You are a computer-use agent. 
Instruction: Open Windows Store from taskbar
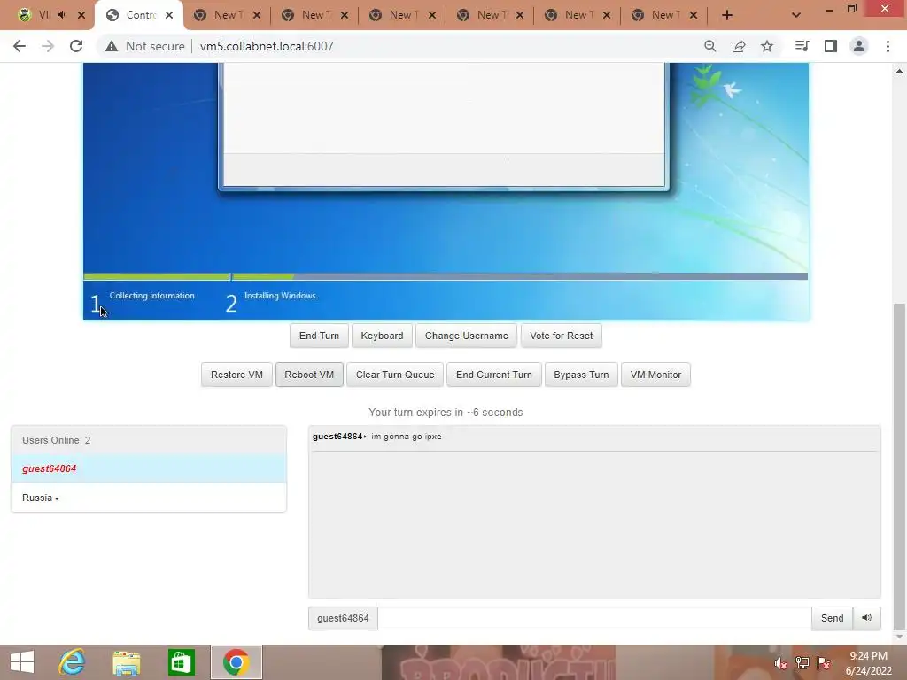181,662
